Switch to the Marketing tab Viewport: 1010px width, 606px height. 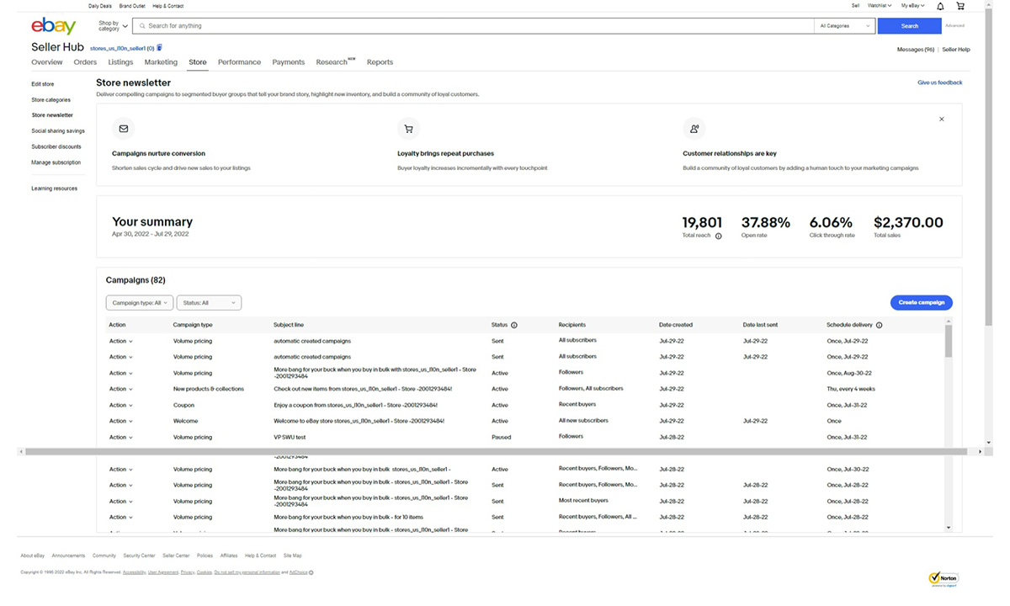pyautogui.click(x=161, y=61)
